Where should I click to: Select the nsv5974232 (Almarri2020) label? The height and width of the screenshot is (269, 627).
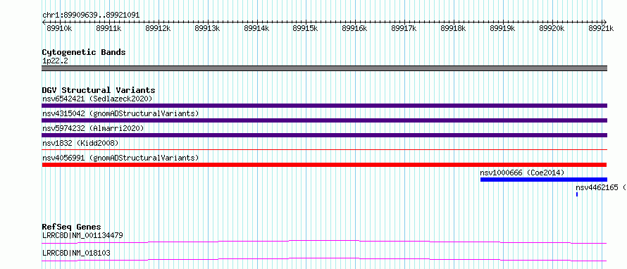[x=93, y=128]
